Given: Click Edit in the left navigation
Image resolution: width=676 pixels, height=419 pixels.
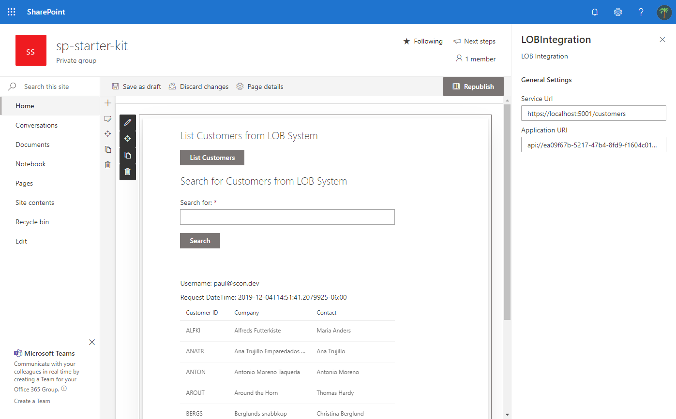Looking at the screenshot, I should tap(21, 241).
